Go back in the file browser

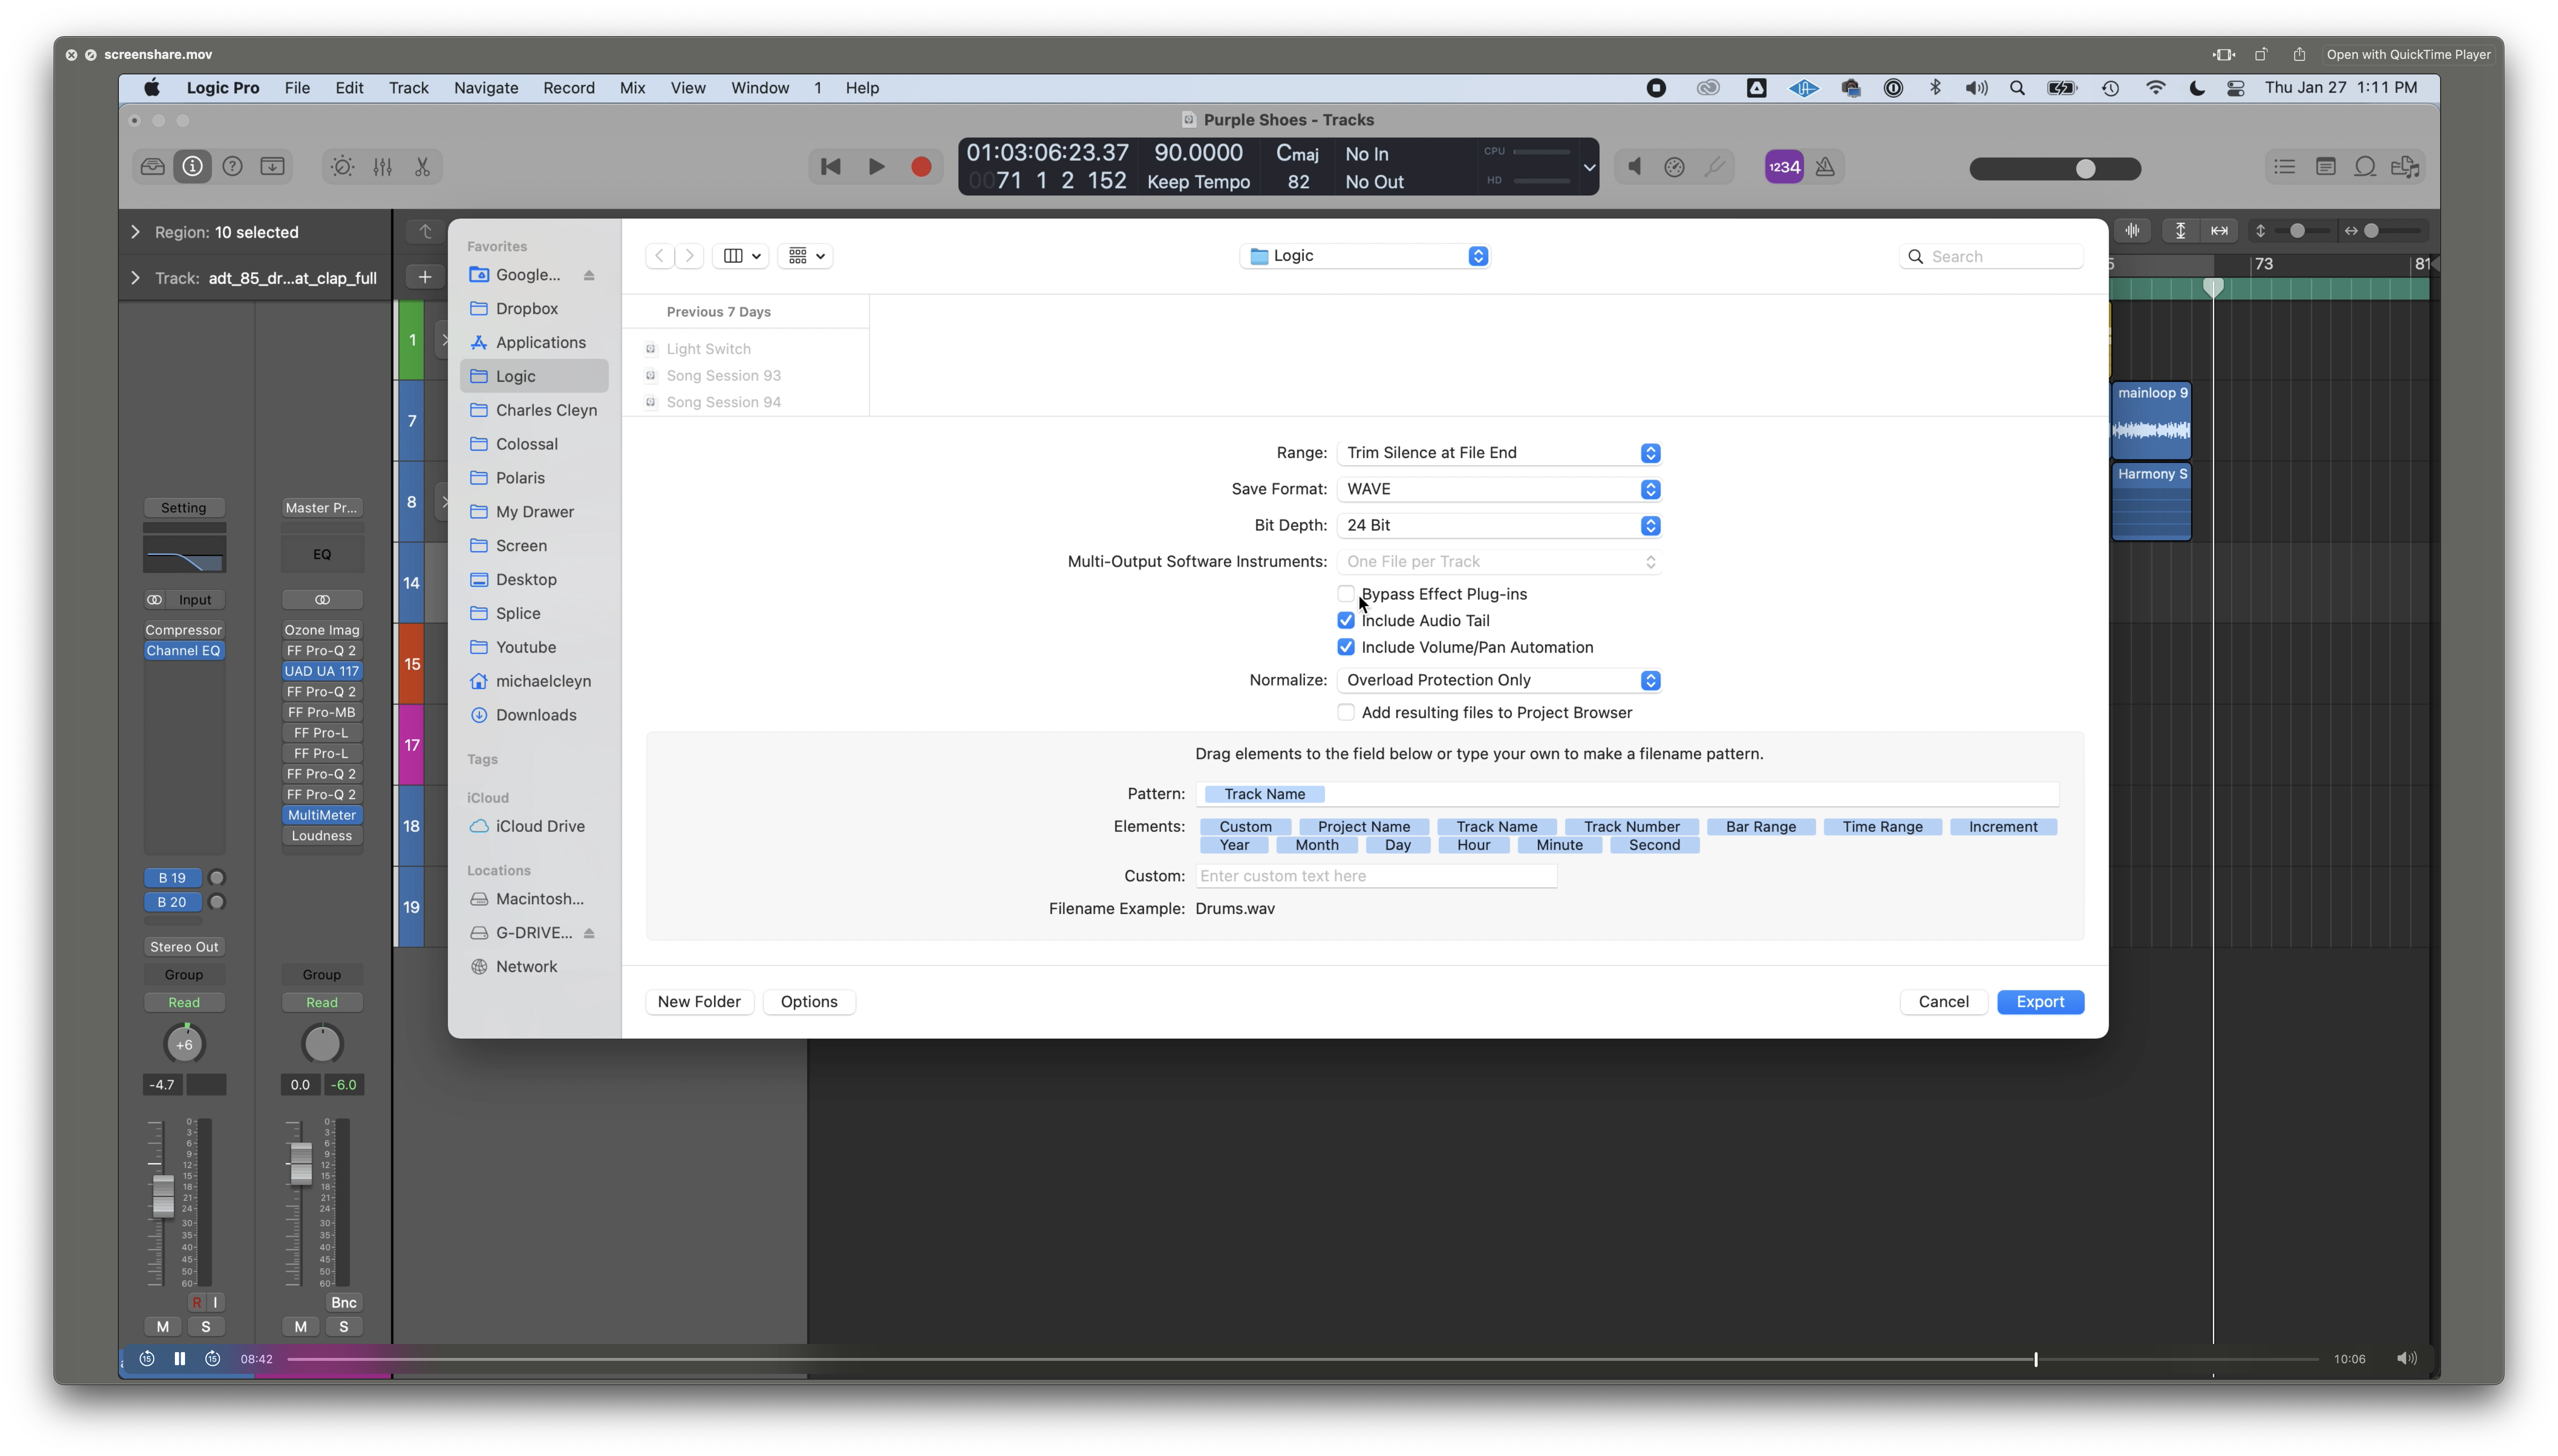point(659,256)
